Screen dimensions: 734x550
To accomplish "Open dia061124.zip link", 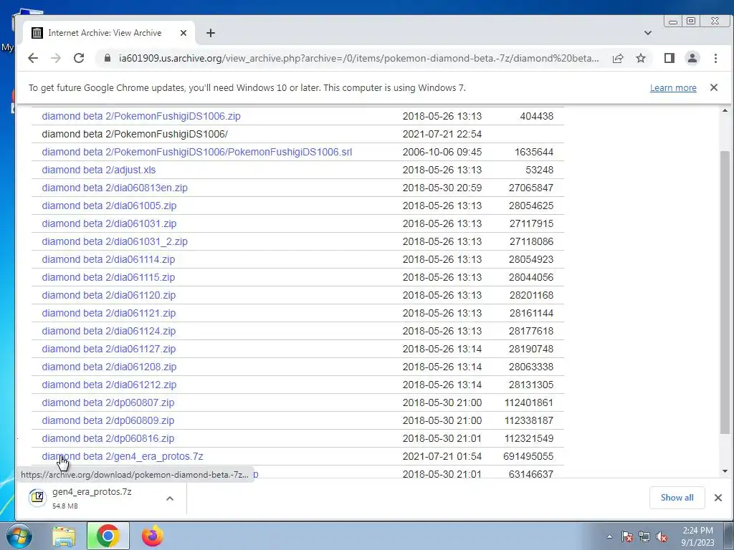I will click(x=109, y=331).
